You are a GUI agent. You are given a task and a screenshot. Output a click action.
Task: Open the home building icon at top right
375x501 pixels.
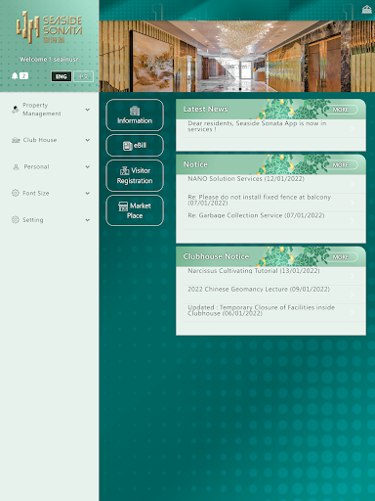pos(367,10)
